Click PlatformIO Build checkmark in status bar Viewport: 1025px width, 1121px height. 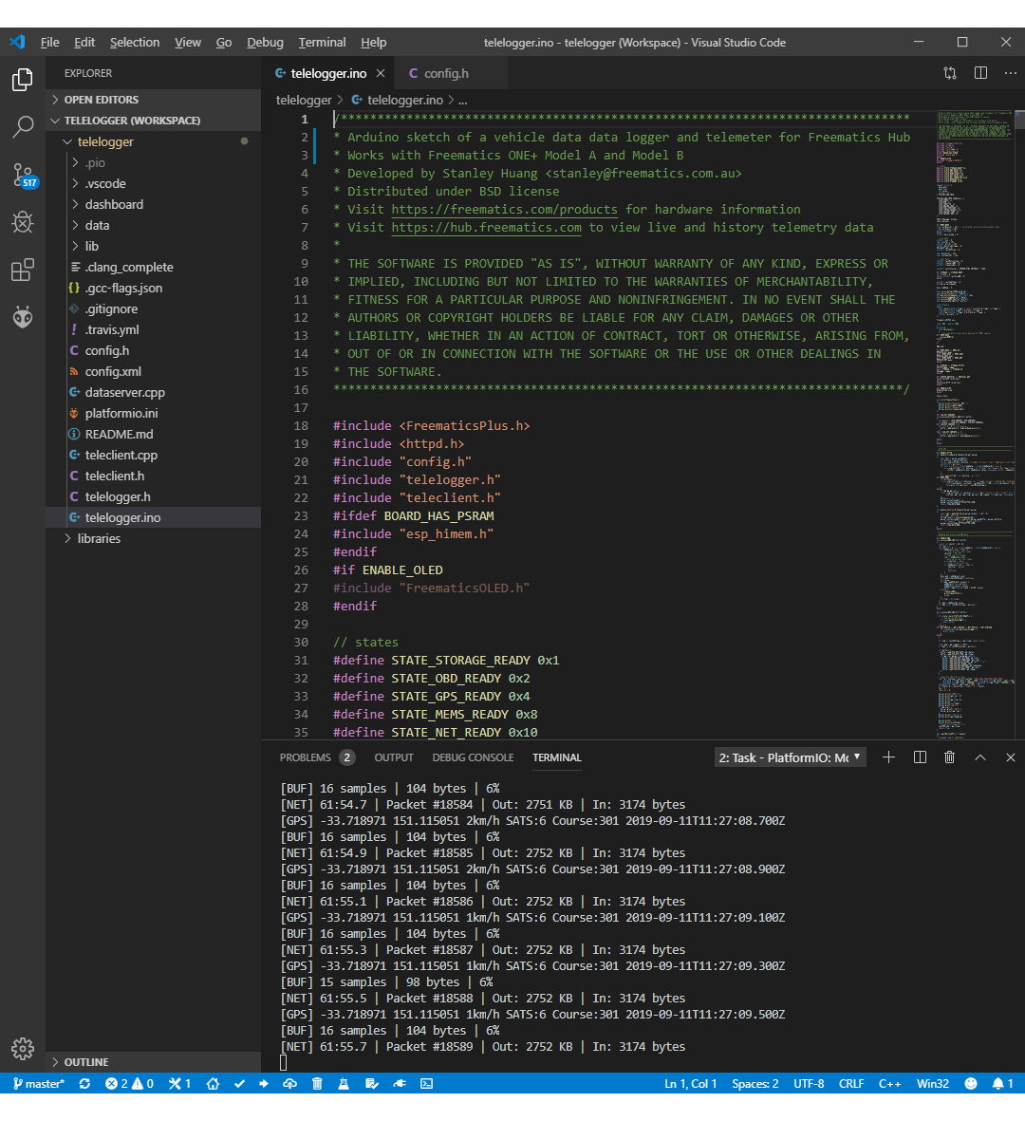click(x=239, y=1083)
